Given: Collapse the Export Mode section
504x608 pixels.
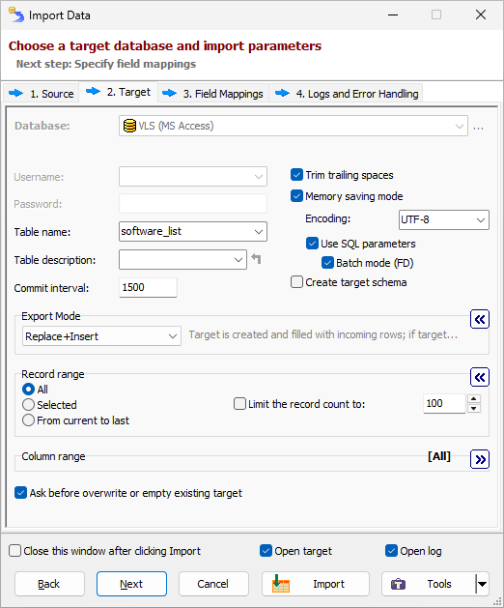Looking at the screenshot, I should [480, 319].
